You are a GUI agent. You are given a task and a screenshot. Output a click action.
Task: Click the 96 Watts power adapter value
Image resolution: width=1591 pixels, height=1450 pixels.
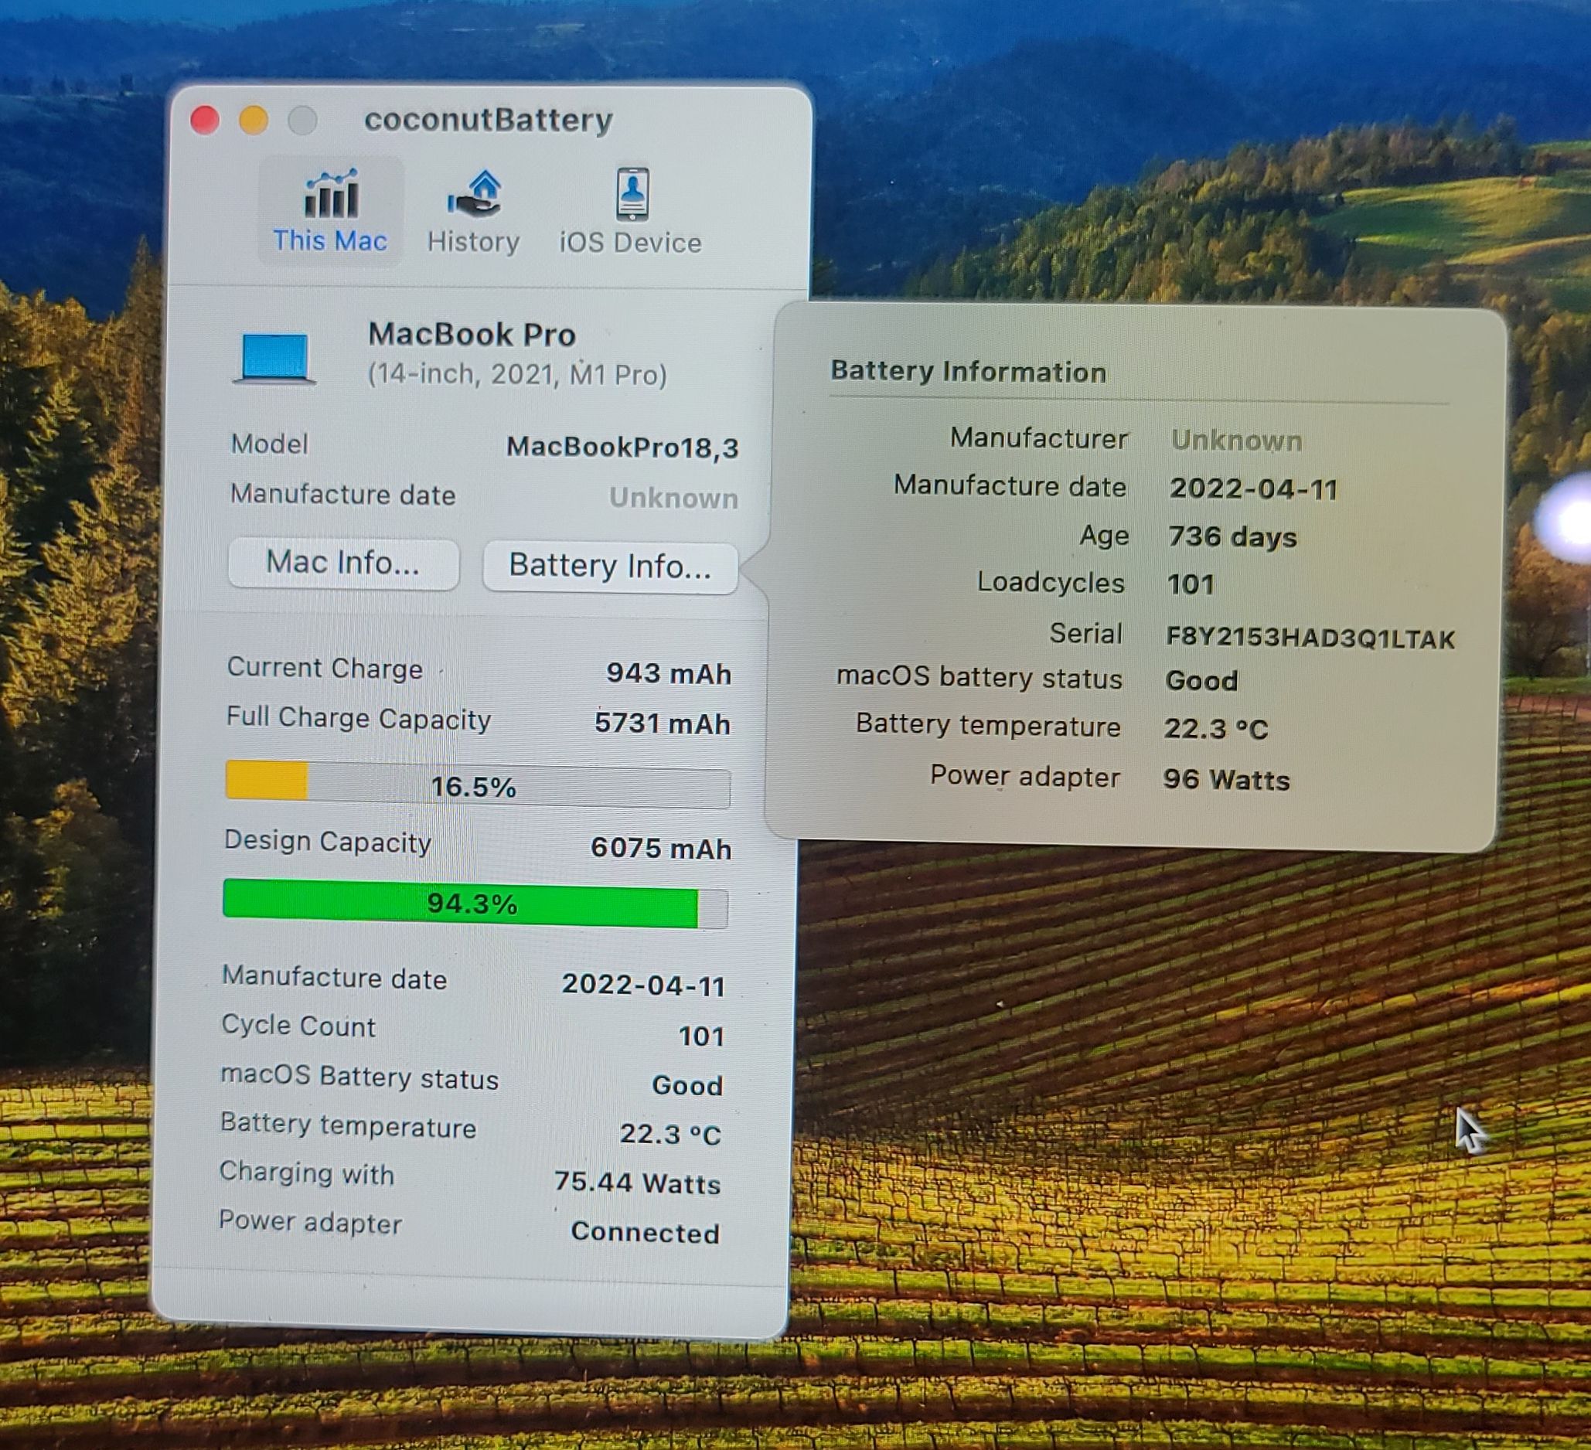tap(1225, 779)
